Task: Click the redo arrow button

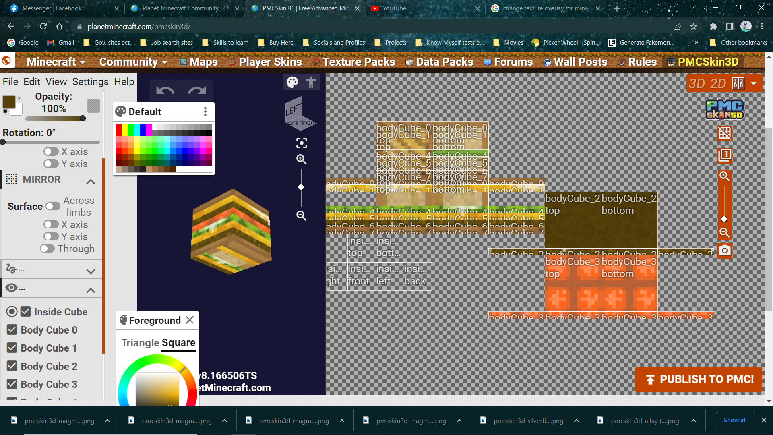Action: tap(197, 91)
